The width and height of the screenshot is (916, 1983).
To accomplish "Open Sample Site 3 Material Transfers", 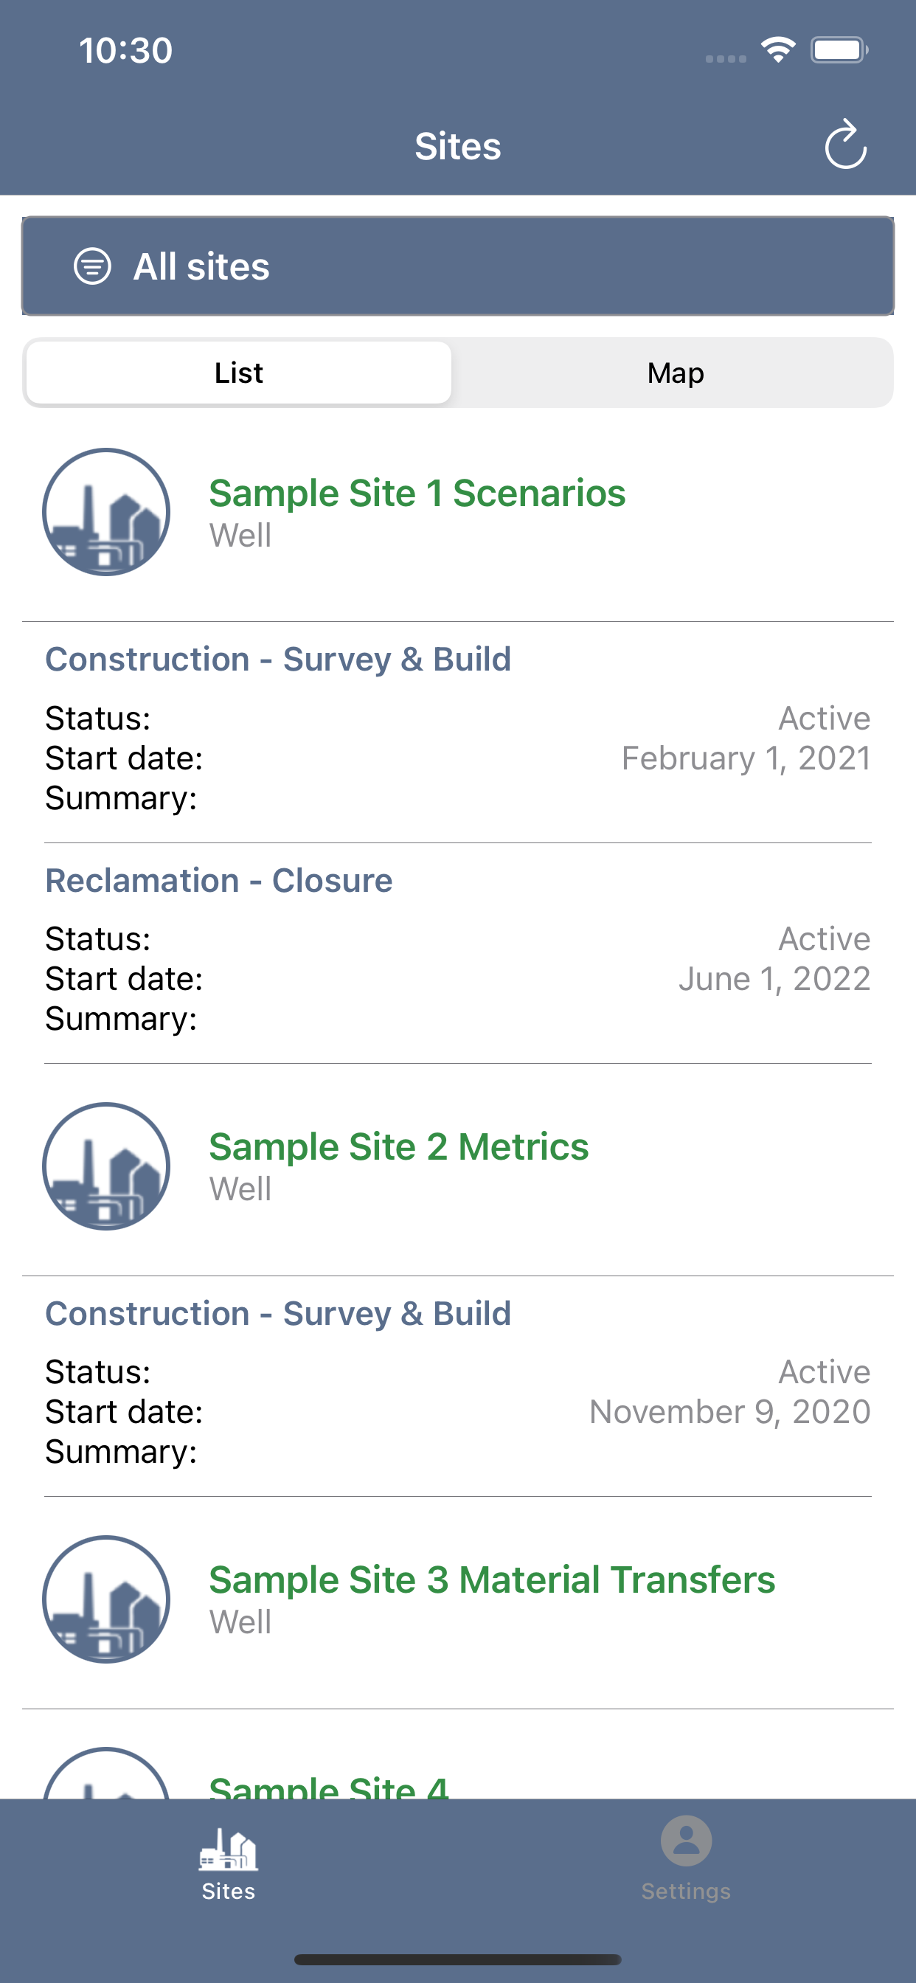I will click(x=492, y=1579).
